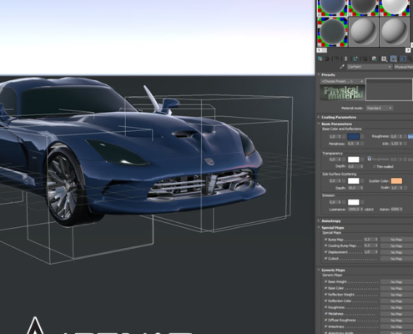Screen dimensions: 413x334
Task: Select the blue car paint sample slot
Action: click(333, 8)
